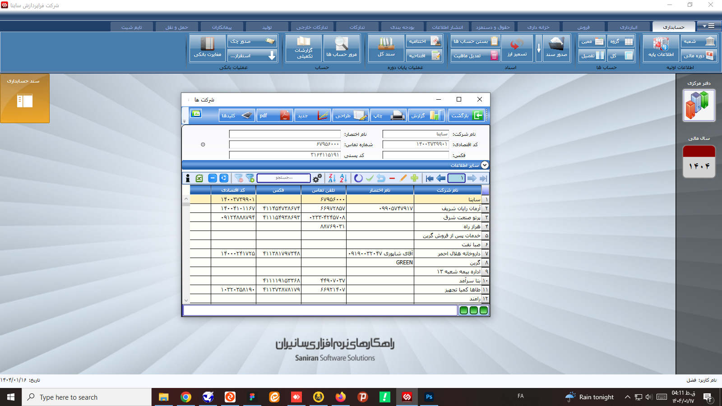
Task: Select the Excel export icon in the grid toolbar
Action: [x=199, y=178]
